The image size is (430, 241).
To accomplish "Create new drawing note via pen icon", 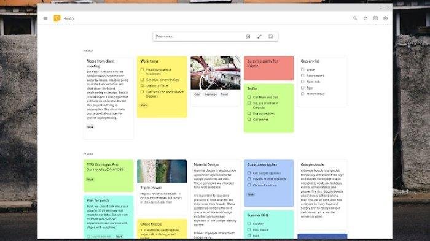I will 259,36.
